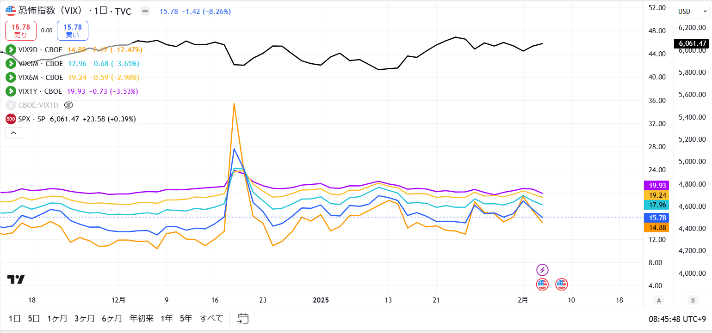Screen dimensions: 712x333
Task: Select the 3ヶ月 time range
Action: pos(85,318)
